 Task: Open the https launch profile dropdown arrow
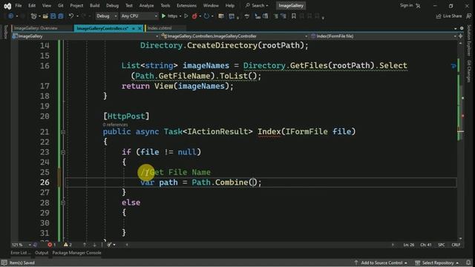180,16
